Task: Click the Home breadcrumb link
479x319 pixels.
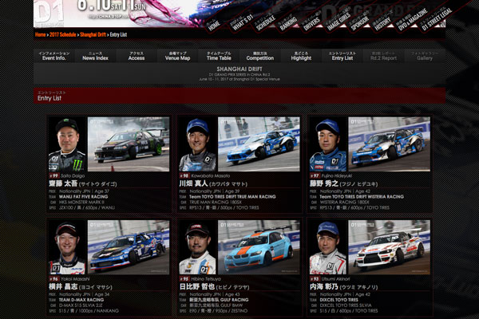Action: (x=41, y=35)
